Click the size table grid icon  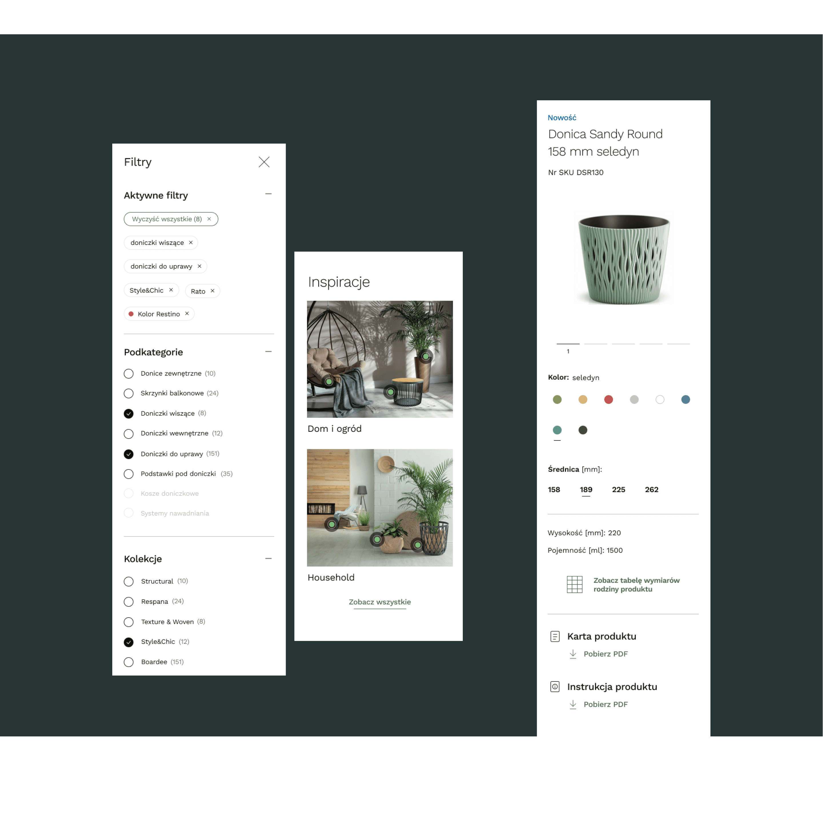[x=574, y=585]
